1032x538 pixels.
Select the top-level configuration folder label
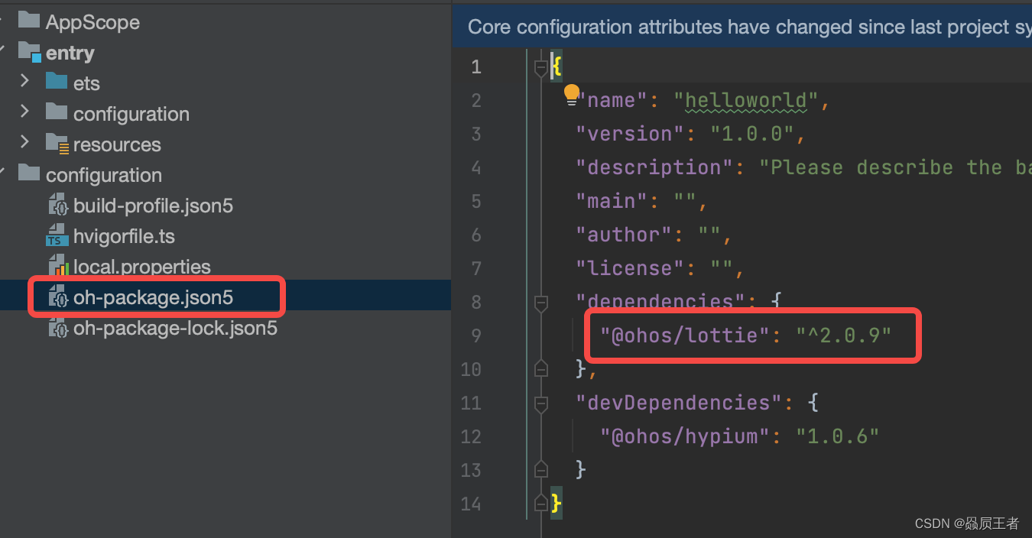(x=104, y=175)
